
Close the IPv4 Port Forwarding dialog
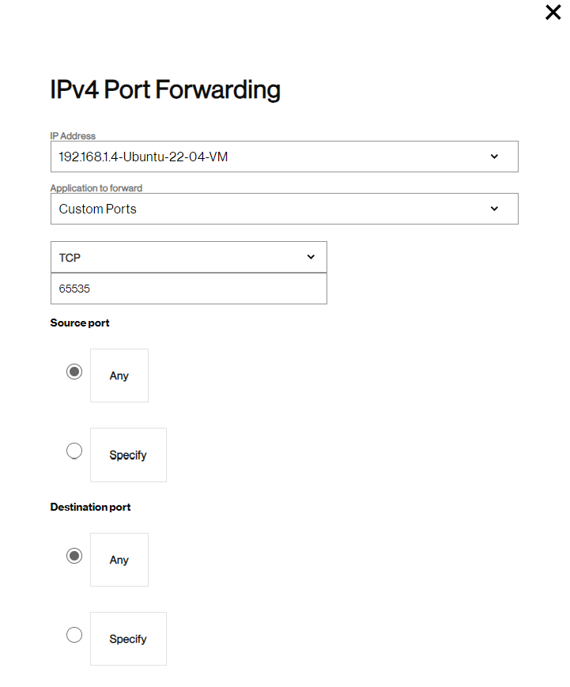pyautogui.click(x=553, y=13)
